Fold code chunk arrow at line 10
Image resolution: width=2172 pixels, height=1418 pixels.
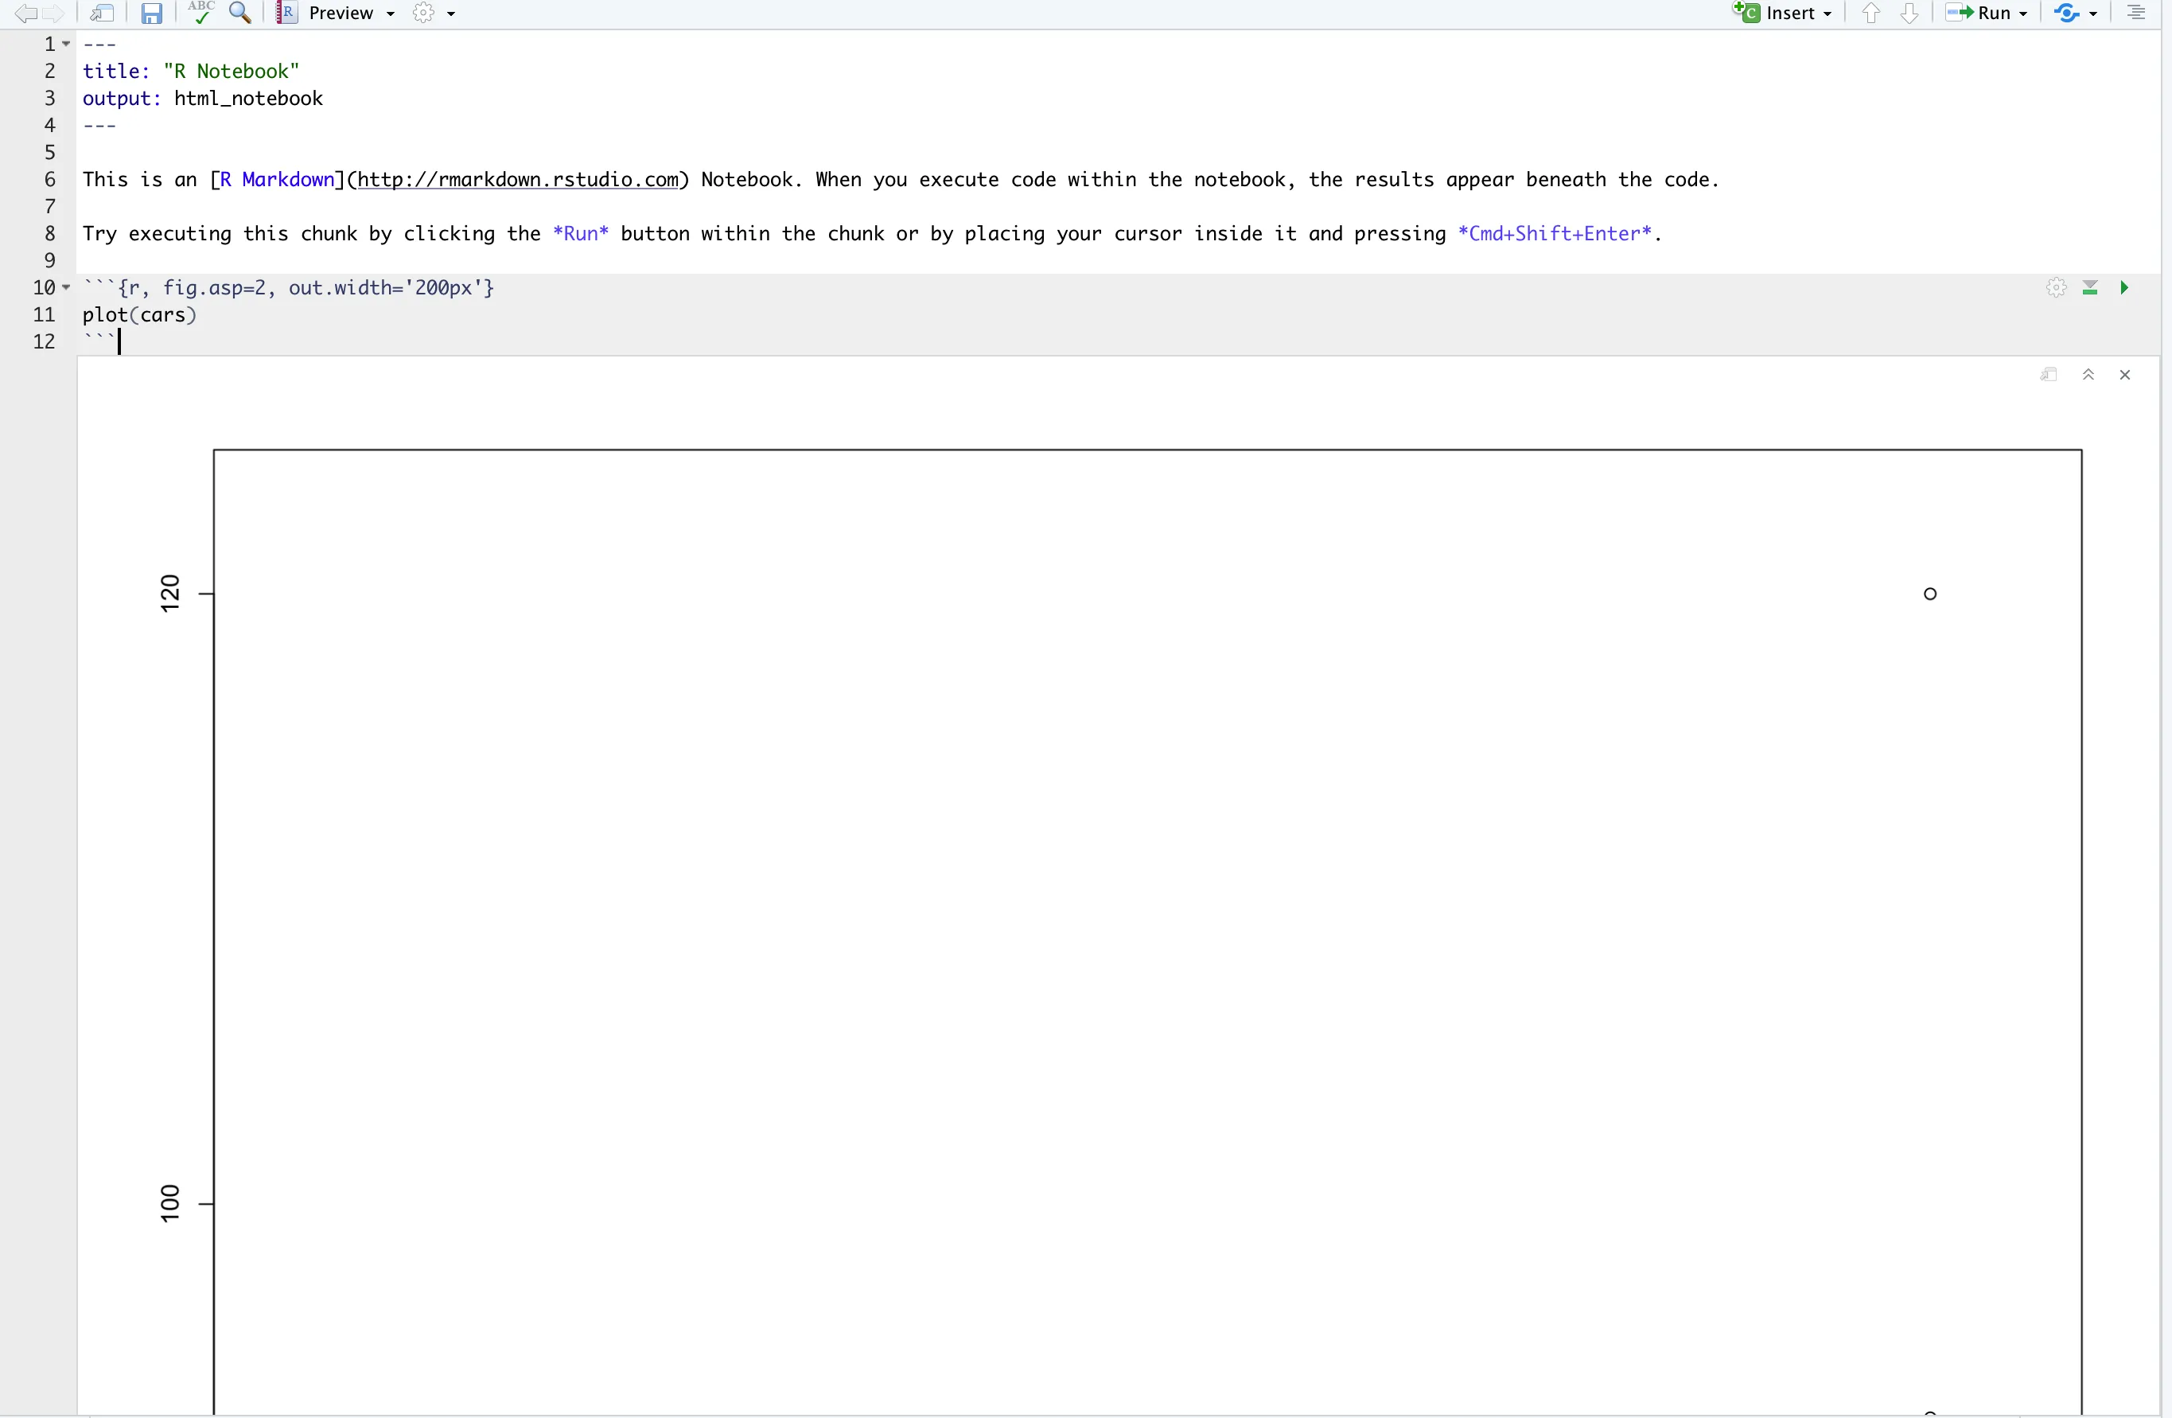[x=66, y=287]
